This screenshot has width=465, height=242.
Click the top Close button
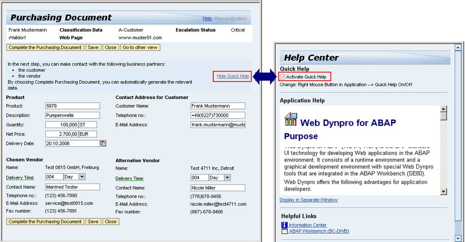click(x=110, y=47)
